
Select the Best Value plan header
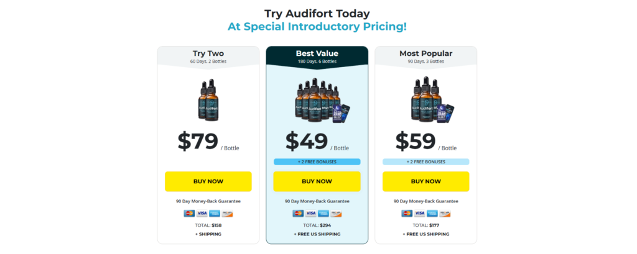(x=317, y=56)
